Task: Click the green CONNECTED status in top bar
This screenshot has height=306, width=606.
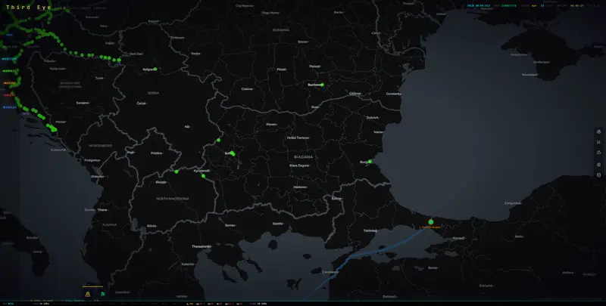Action: coord(508,5)
